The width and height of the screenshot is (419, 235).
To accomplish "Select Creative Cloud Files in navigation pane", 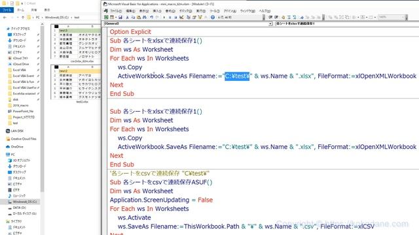I will (x=24, y=139).
